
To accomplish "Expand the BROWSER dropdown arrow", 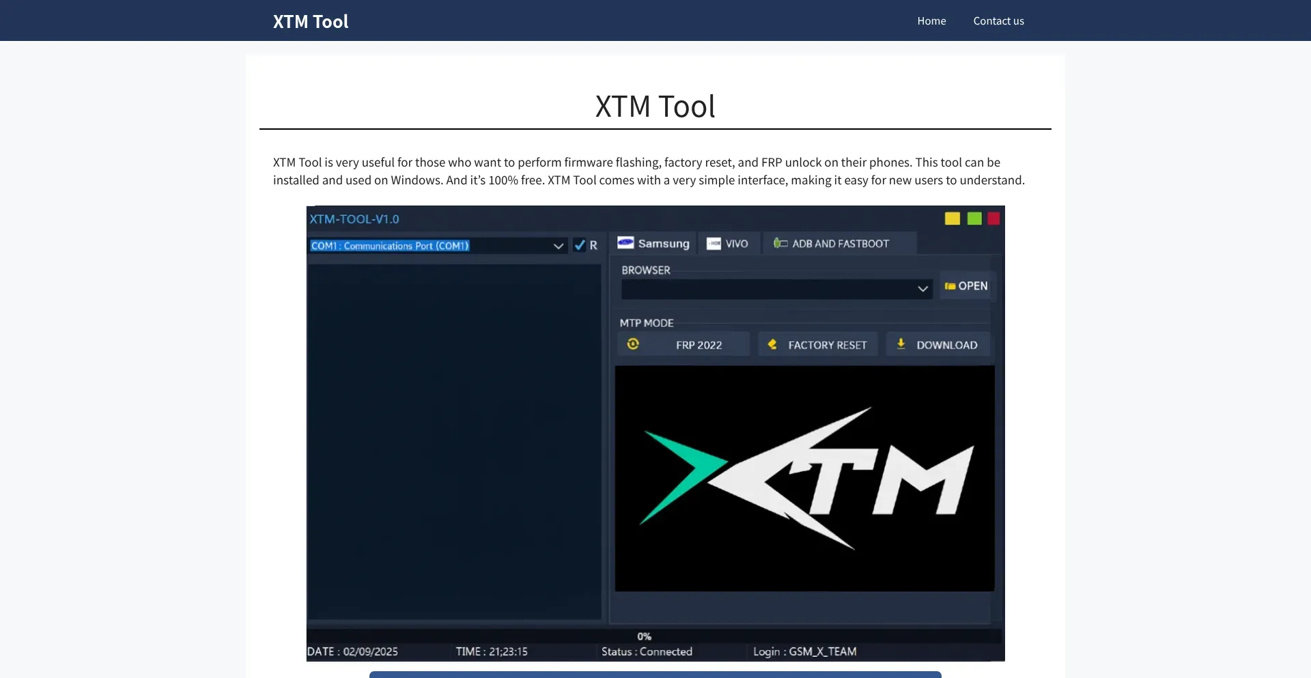I will (922, 289).
